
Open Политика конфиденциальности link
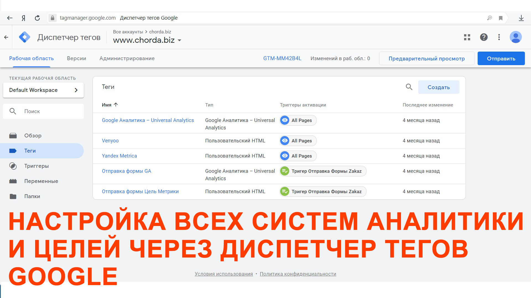point(298,274)
